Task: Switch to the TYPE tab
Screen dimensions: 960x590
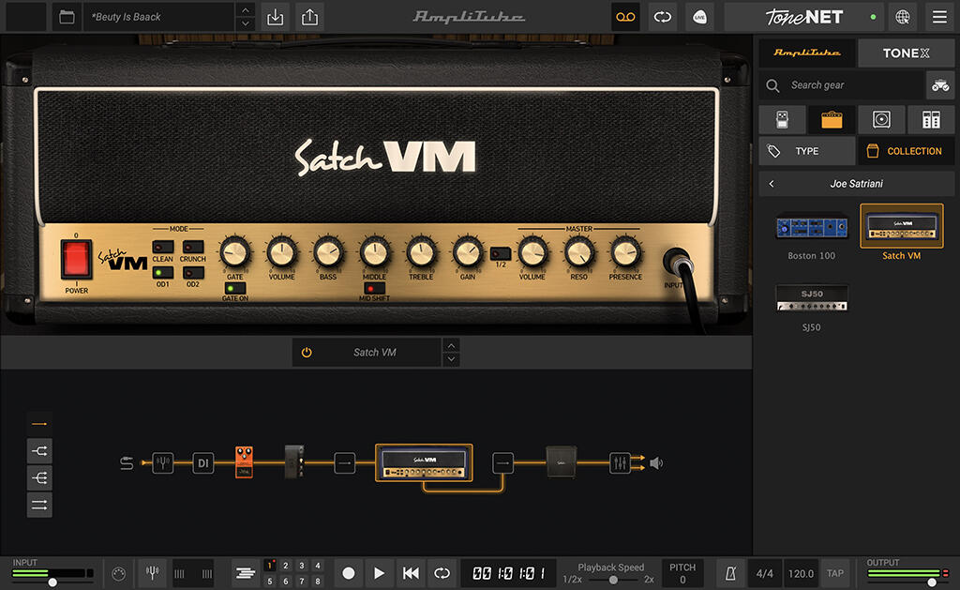Action: (806, 151)
